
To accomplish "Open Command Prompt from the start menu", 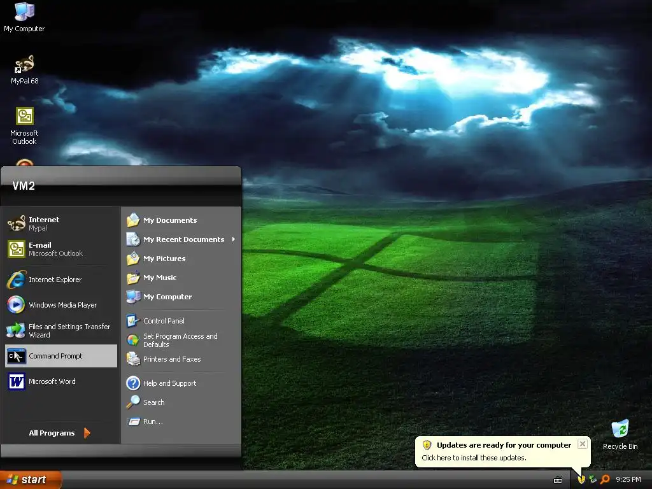I will [x=61, y=356].
